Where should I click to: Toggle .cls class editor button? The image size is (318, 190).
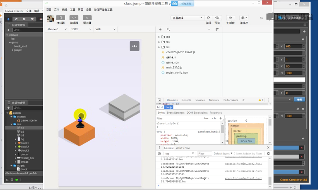click(x=214, y=118)
